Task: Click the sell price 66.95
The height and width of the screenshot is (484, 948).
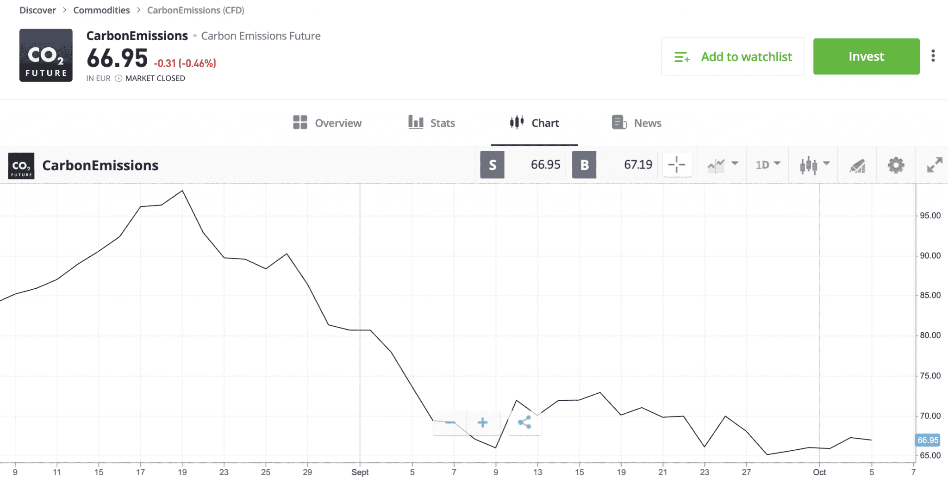Action: coord(545,165)
